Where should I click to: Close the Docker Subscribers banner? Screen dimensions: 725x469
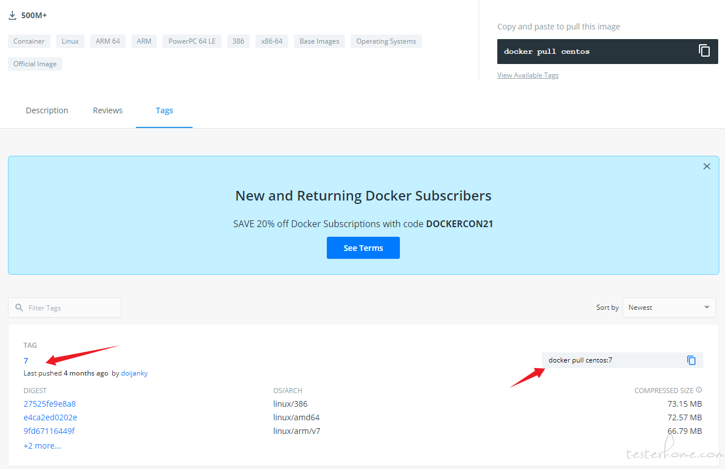(707, 167)
